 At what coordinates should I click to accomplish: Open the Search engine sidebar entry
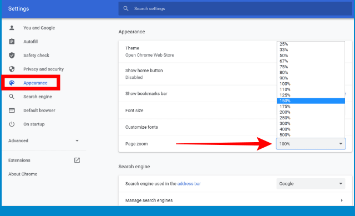pyautogui.click(x=38, y=97)
